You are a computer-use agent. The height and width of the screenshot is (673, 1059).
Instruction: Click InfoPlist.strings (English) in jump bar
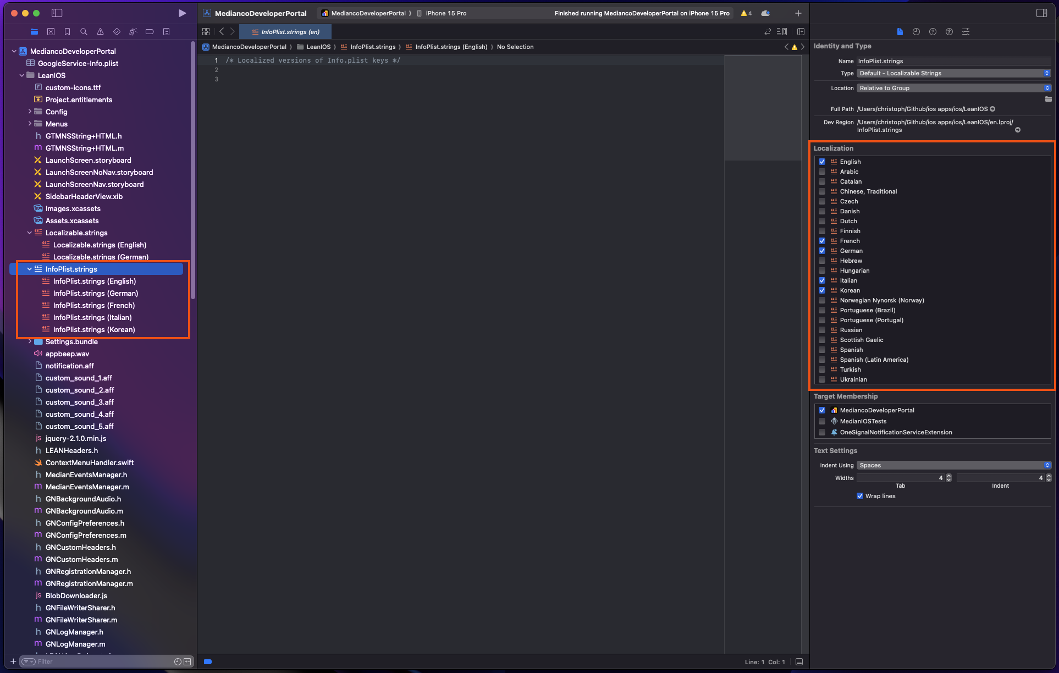pos(451,47)
